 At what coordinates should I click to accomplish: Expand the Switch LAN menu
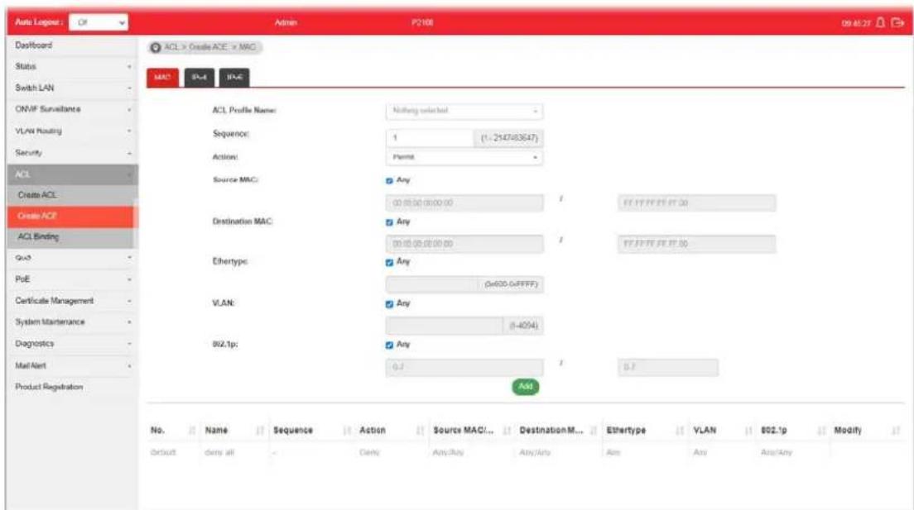click(x=72, y=88)
